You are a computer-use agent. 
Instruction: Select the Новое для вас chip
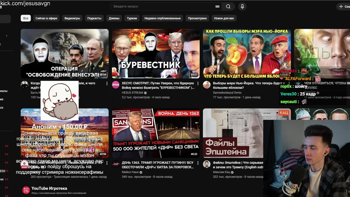point(224,18)
